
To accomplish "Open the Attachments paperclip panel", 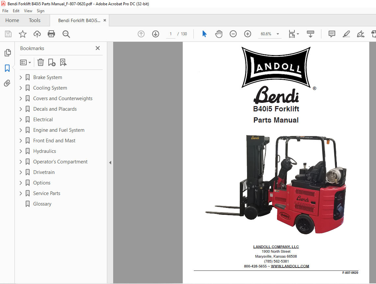I will click(x=7, y=83).
